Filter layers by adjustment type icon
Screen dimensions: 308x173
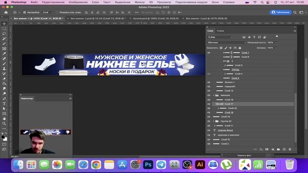(249, 37)
